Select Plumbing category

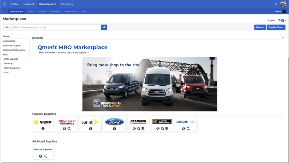point(8,64)
